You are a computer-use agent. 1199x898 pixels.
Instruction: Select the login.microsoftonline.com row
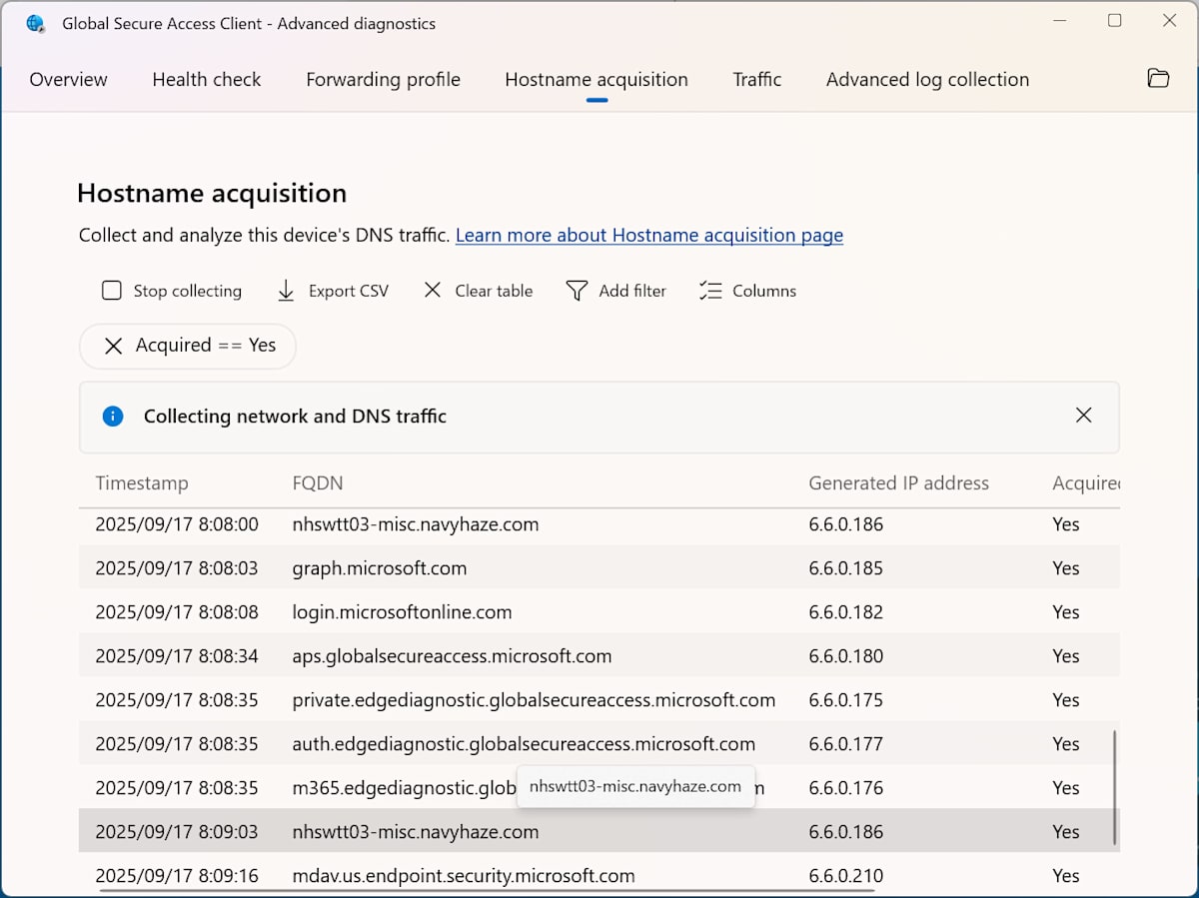pyautogui.click(x=599, y=612)
